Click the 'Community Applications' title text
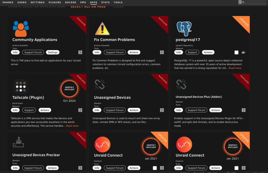Viewport: 268px width, 173px height. click(35, 40)
